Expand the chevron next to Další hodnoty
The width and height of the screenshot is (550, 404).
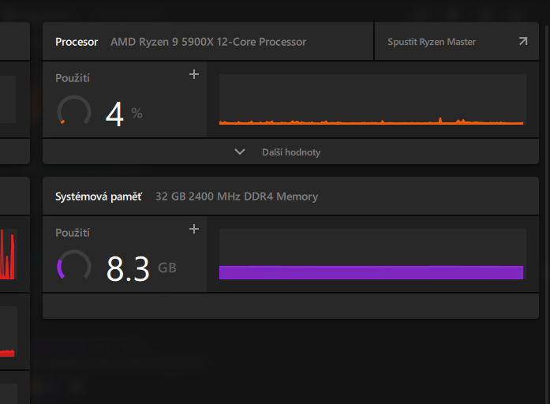click(240, 152)
